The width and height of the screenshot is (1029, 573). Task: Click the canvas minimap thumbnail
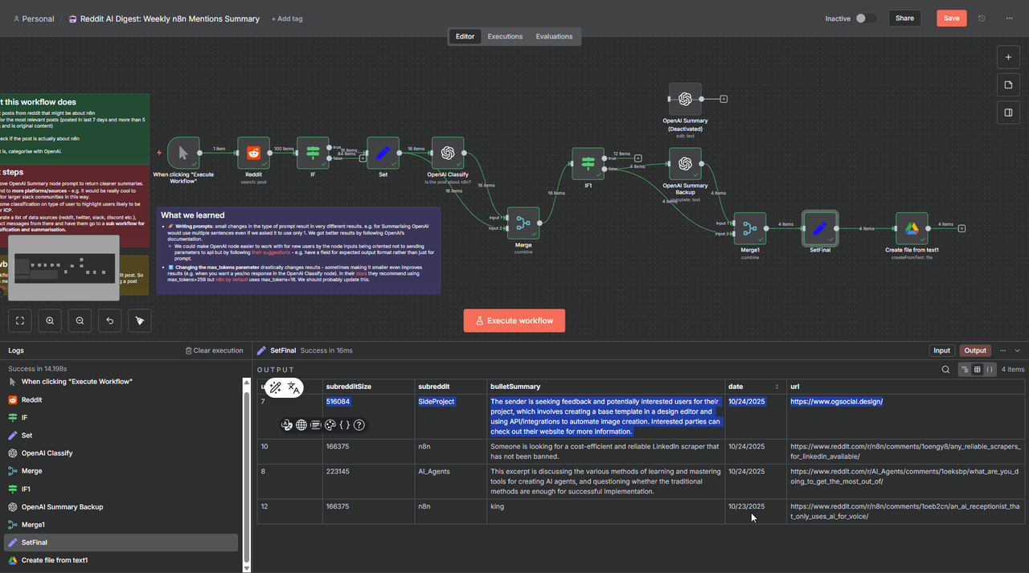click(x=63, y=268)
